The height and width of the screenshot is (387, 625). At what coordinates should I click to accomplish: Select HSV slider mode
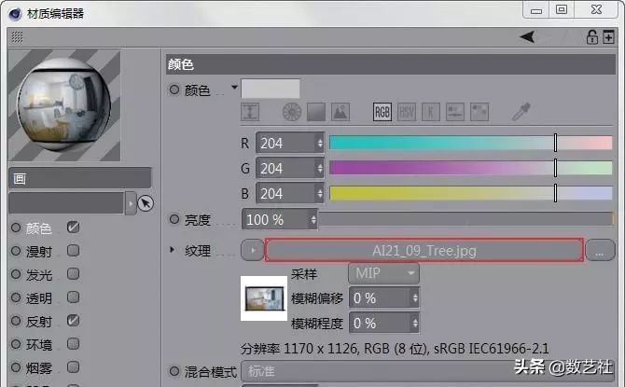[x=407, y=112]
